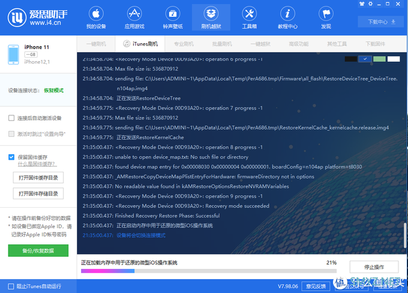This screenshot has width=408, height=293.
Task: Open 我的设备 (My Device) section
Action: [96, 17]
